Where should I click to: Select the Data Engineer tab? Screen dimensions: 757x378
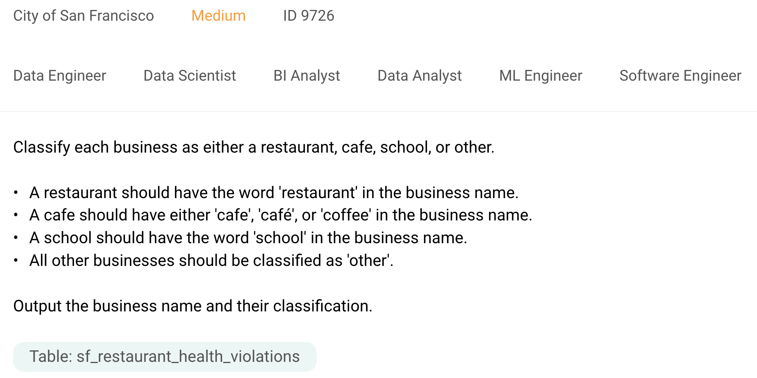click(60, 76)
